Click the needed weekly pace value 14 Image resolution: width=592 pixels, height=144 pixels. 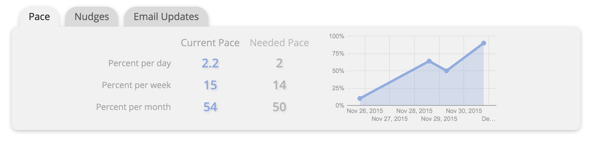(x=279, y=85)
